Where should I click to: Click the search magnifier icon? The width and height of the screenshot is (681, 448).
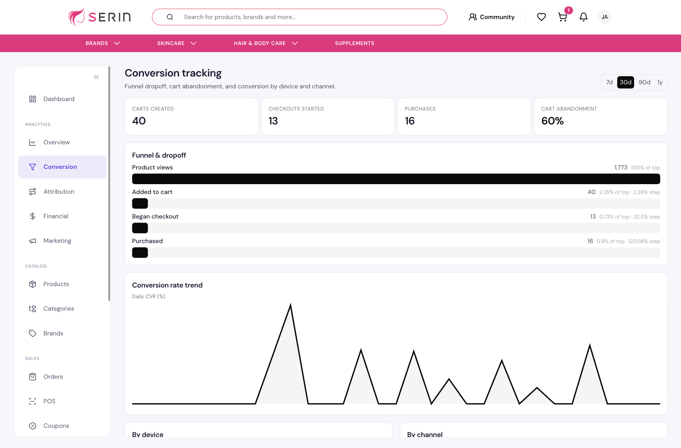(x=170, y=17)
